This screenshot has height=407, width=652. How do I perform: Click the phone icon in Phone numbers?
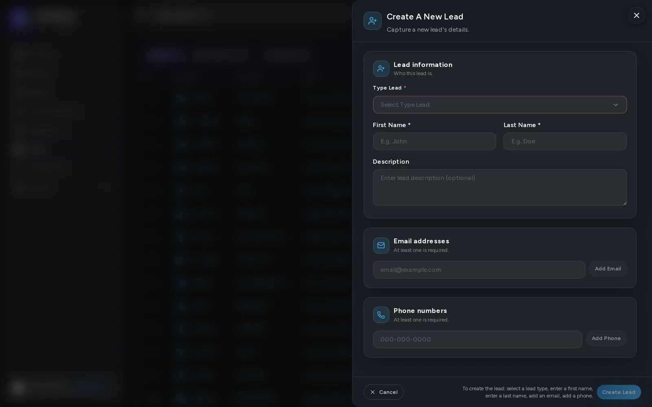tap(381, 315)
